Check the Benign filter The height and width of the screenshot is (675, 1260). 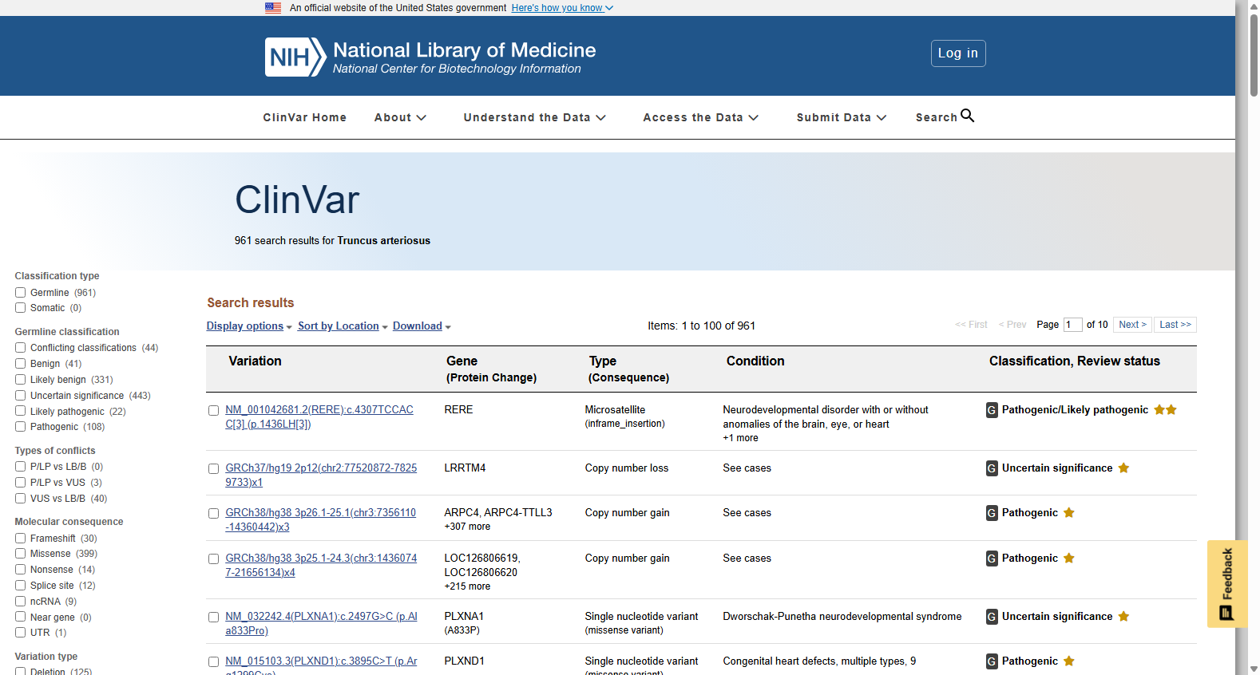pos(21,364)
